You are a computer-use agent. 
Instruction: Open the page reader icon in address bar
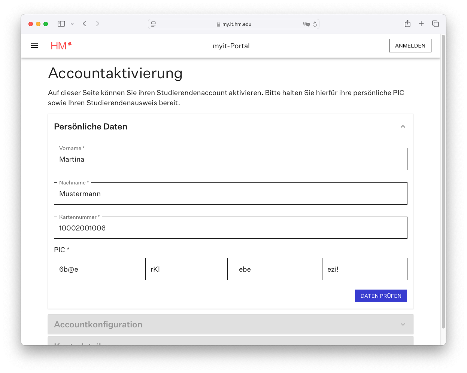coord(154,24)
